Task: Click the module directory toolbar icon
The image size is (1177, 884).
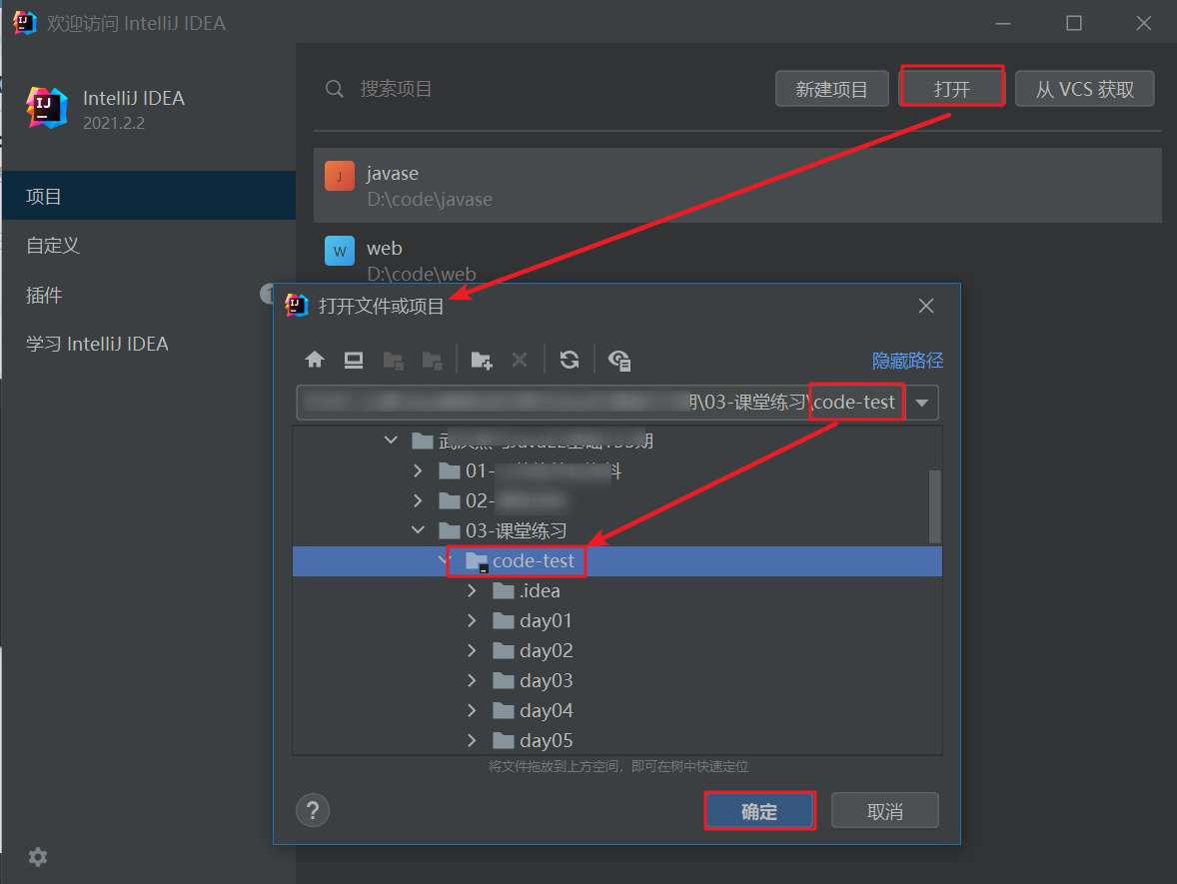Action: pyautogui.click(x=433, y=361)
